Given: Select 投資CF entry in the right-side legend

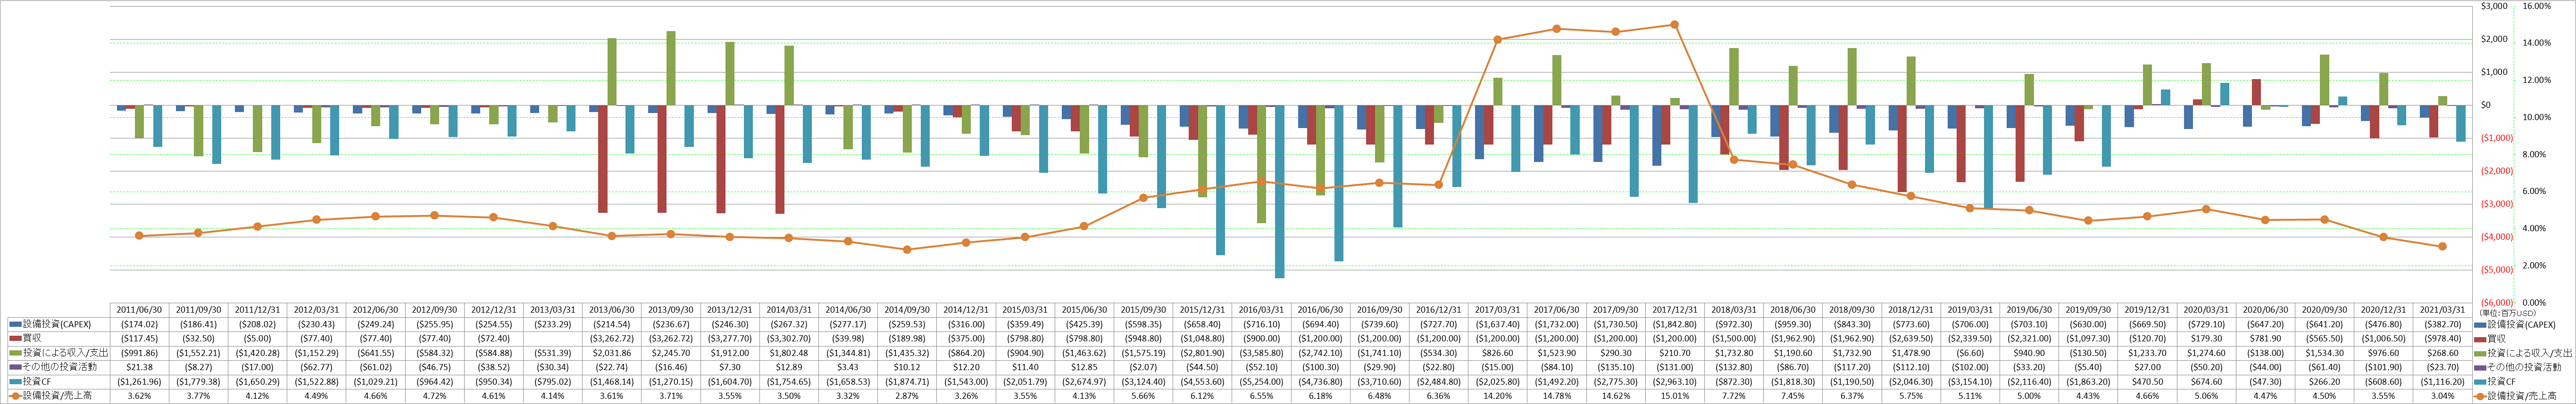Looking at the screenshot, I should click(x=2500, y=381).
